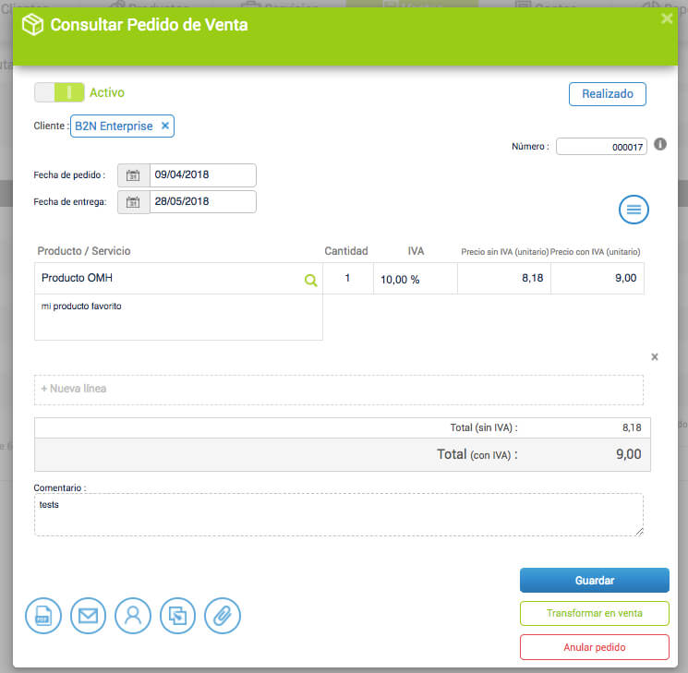The height and width of the screenshot is (673, 688).
Task: Click the Comentario text area
Action: (x=338, y=514)
